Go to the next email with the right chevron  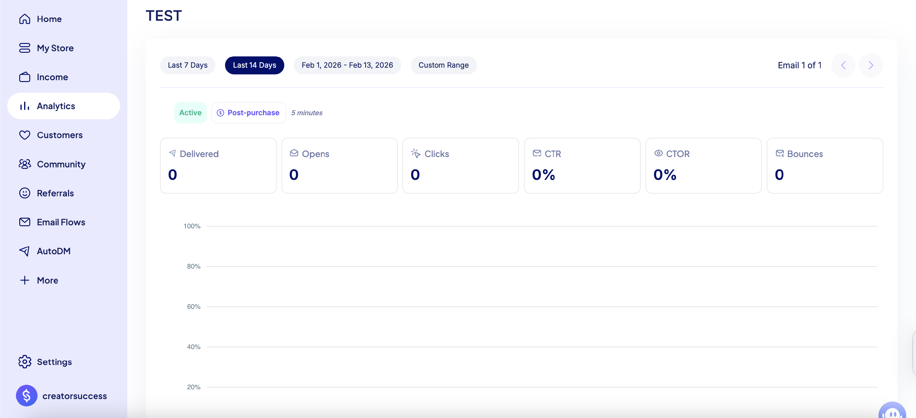[x=871, y=65]
